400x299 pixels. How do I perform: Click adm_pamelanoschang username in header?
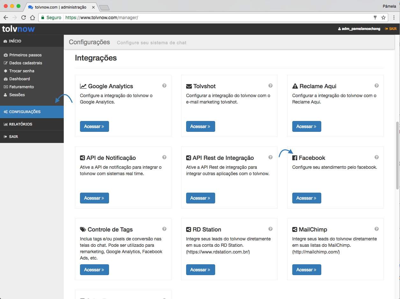tap(359, 29)
